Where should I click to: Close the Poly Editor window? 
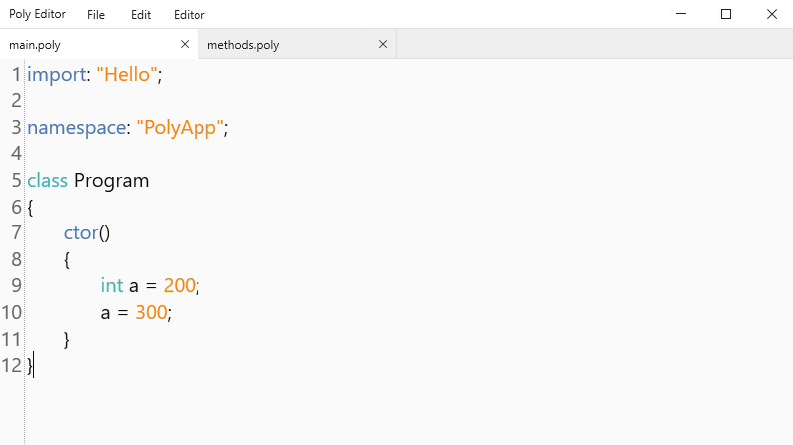pos(771,14)
